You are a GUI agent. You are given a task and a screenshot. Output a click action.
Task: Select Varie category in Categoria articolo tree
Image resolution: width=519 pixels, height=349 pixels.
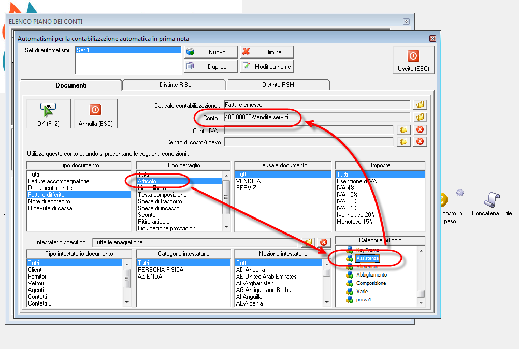(362, 291)
